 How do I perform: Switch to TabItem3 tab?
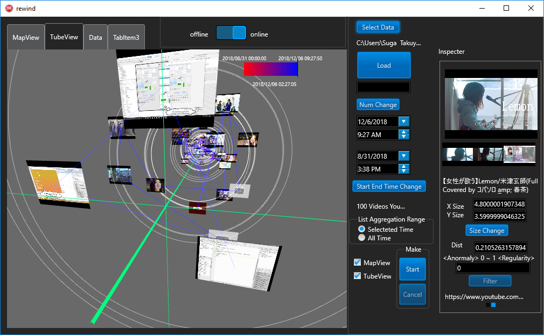[126, 38]
